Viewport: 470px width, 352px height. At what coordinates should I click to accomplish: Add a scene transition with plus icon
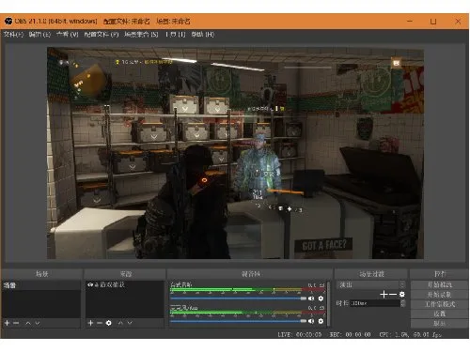(384, 294)
